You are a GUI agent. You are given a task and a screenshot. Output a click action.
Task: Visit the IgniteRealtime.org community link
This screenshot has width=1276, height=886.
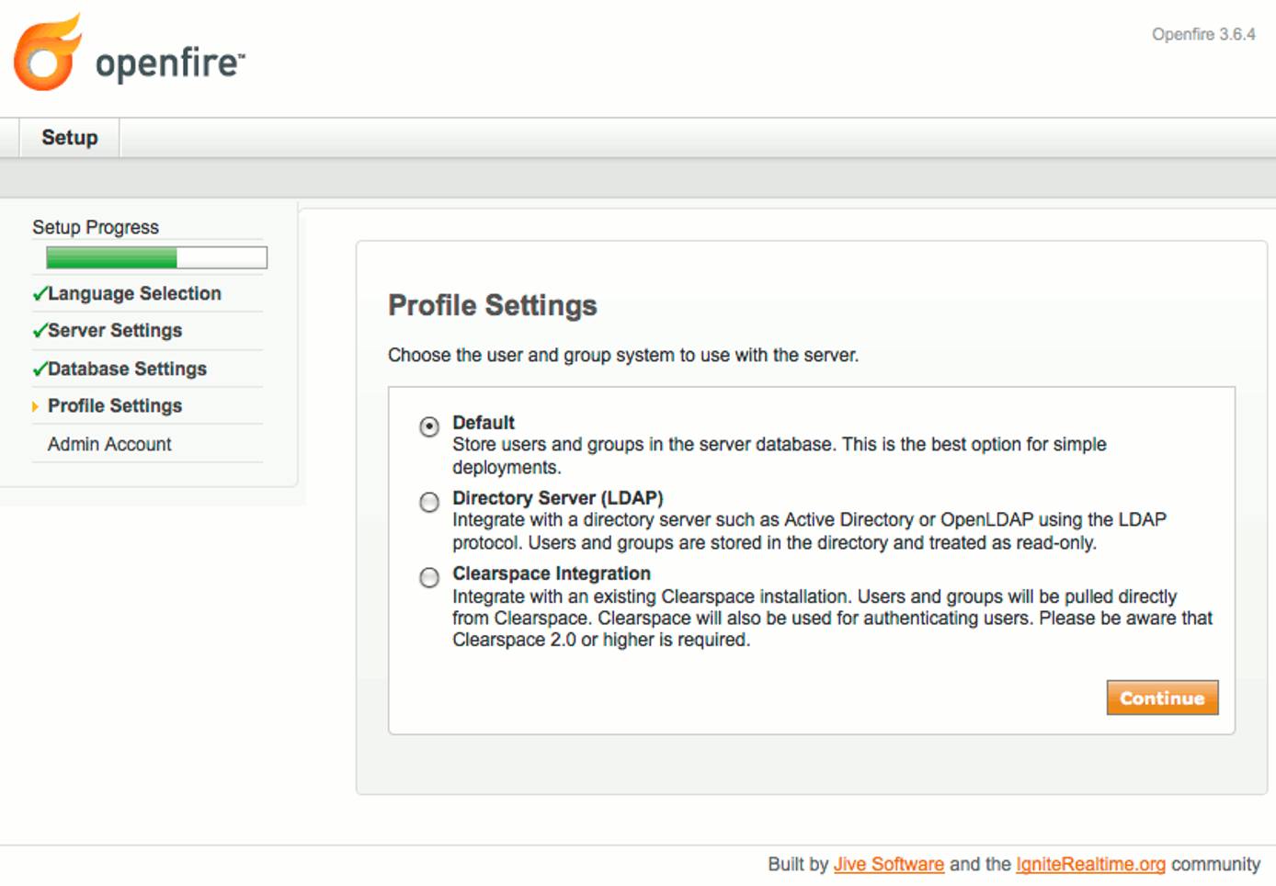(x=1089, y=864)
